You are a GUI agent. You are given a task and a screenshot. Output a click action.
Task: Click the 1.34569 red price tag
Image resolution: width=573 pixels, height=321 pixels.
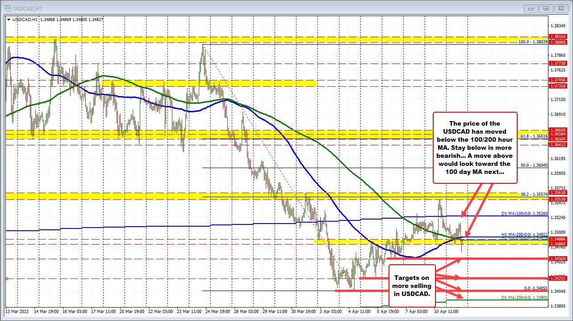(558, 259)
